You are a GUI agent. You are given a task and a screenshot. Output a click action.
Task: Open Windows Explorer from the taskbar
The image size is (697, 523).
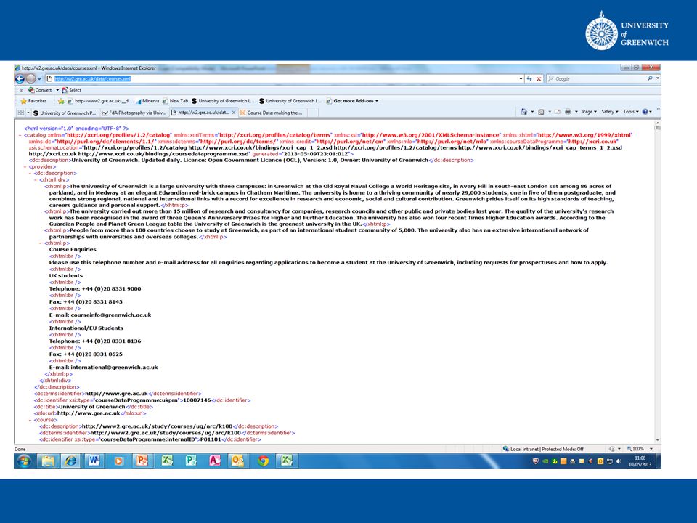[x=48, y=461]
